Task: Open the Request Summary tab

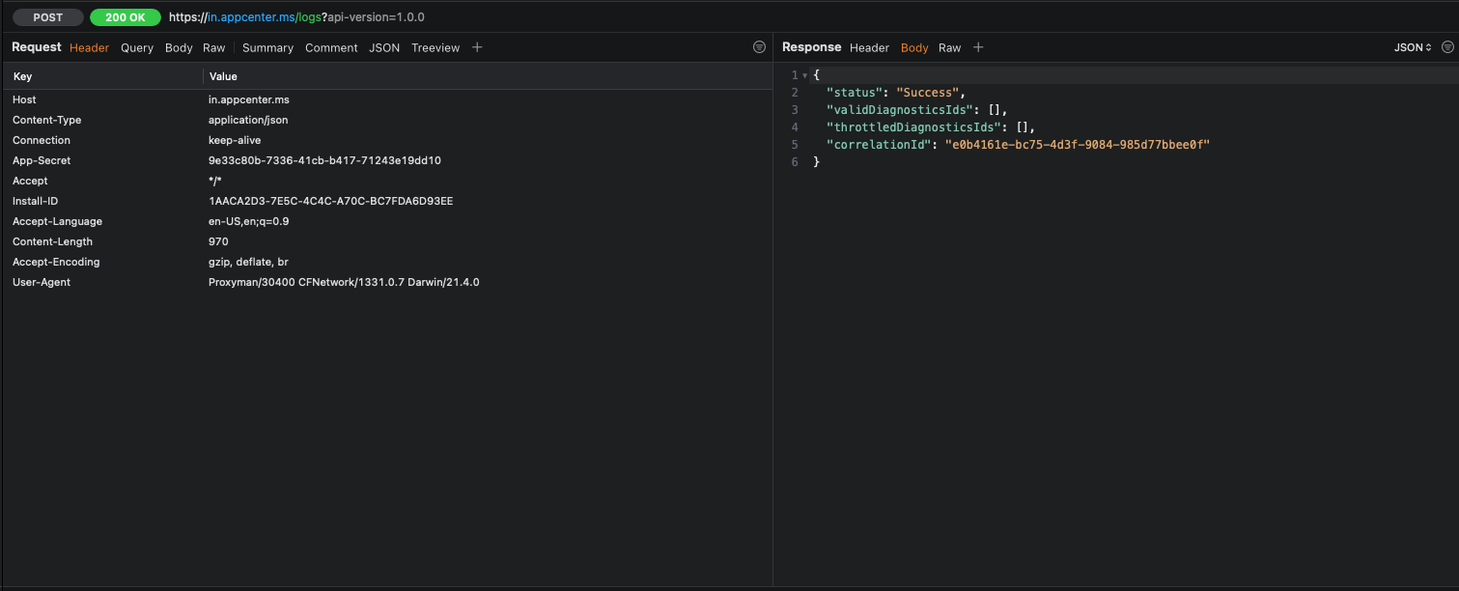Action: point(267,47)
